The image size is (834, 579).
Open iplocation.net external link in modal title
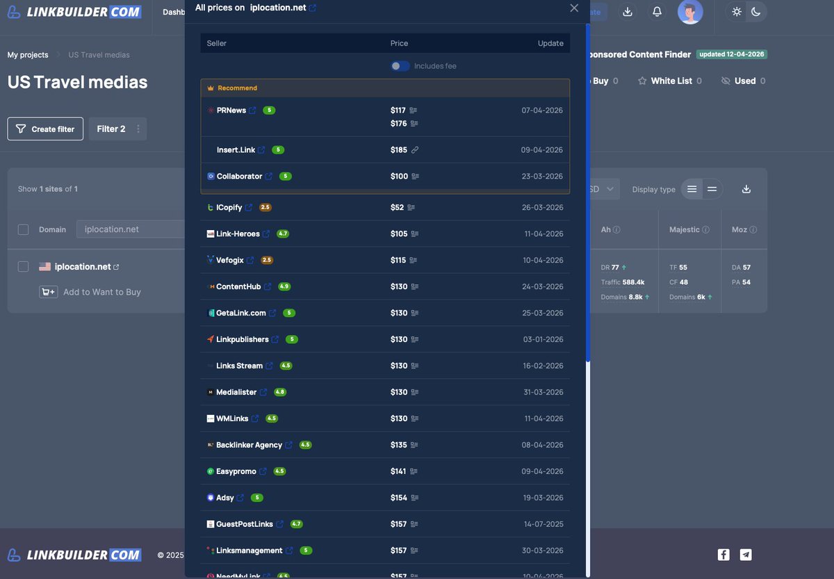[x=313, y=8]
